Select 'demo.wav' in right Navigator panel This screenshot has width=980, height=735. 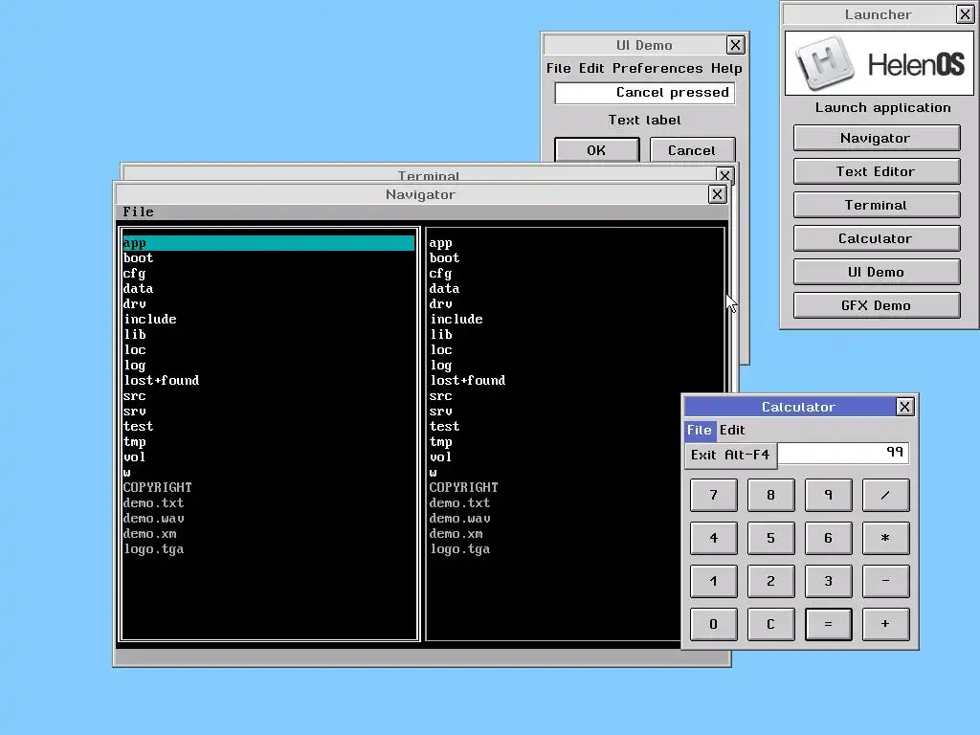554,518
